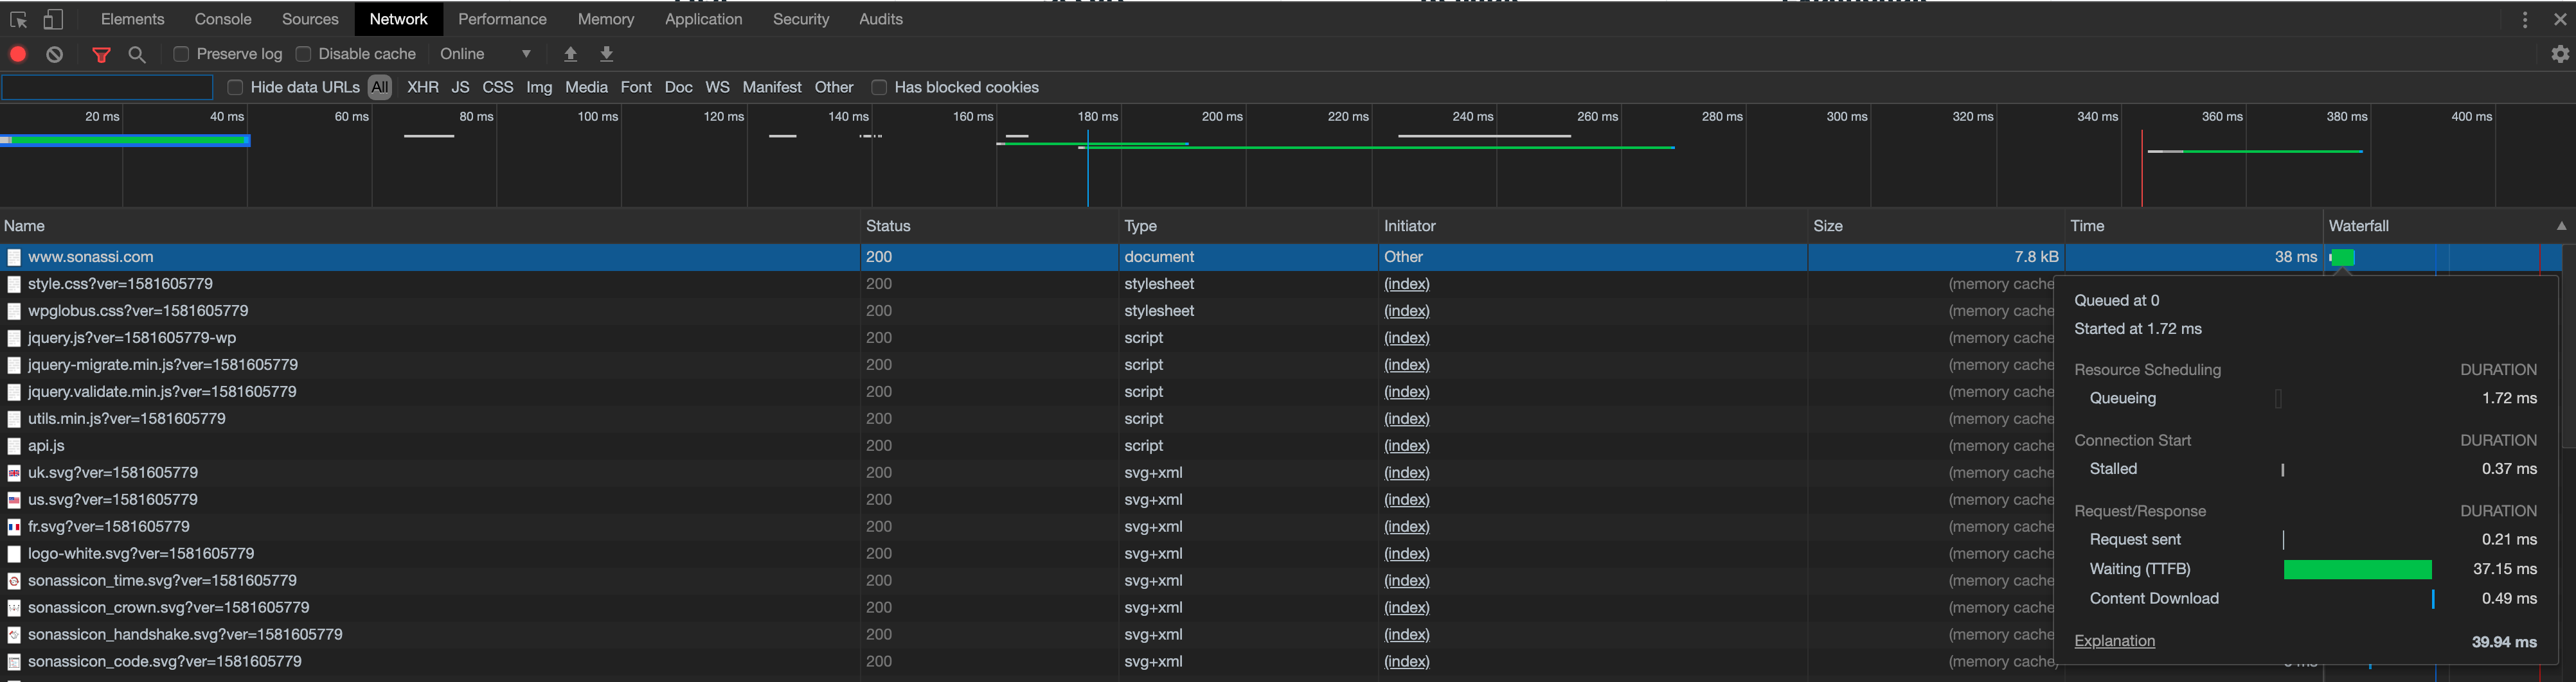The height and width of the screenshot is (682, 2576).
Task: Sort by the Initiator column header
Action: coord(1593,225)
